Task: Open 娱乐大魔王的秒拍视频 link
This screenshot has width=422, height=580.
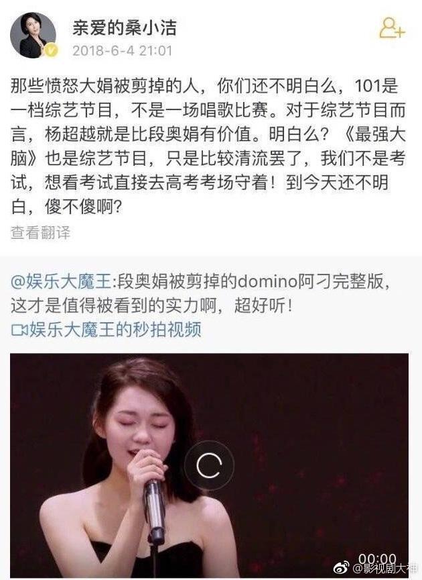Action: [x=115, y=329]
